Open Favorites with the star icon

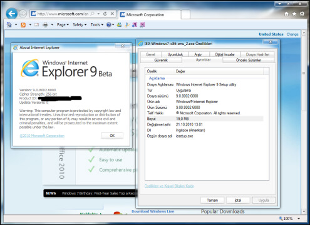click(294, 14)
